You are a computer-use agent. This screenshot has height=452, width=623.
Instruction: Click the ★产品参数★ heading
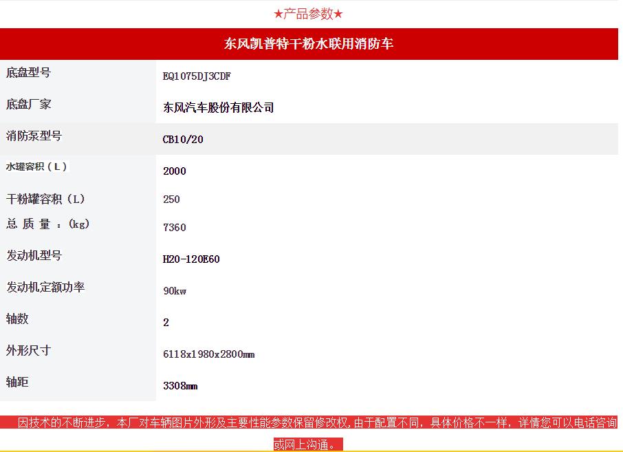(308, 14)
